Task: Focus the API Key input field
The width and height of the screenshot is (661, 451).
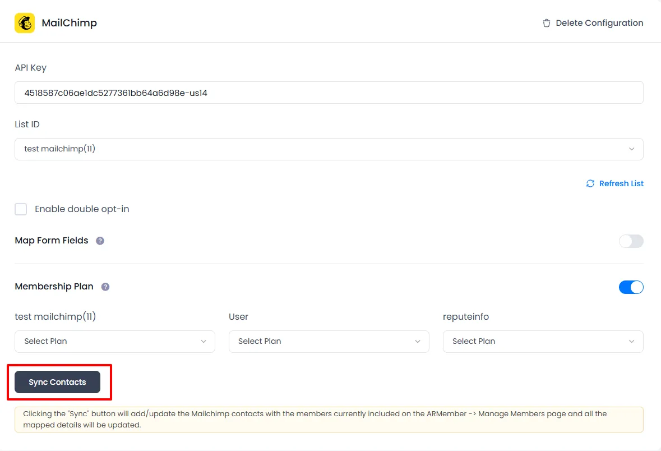Action: [x=329, y=93]
